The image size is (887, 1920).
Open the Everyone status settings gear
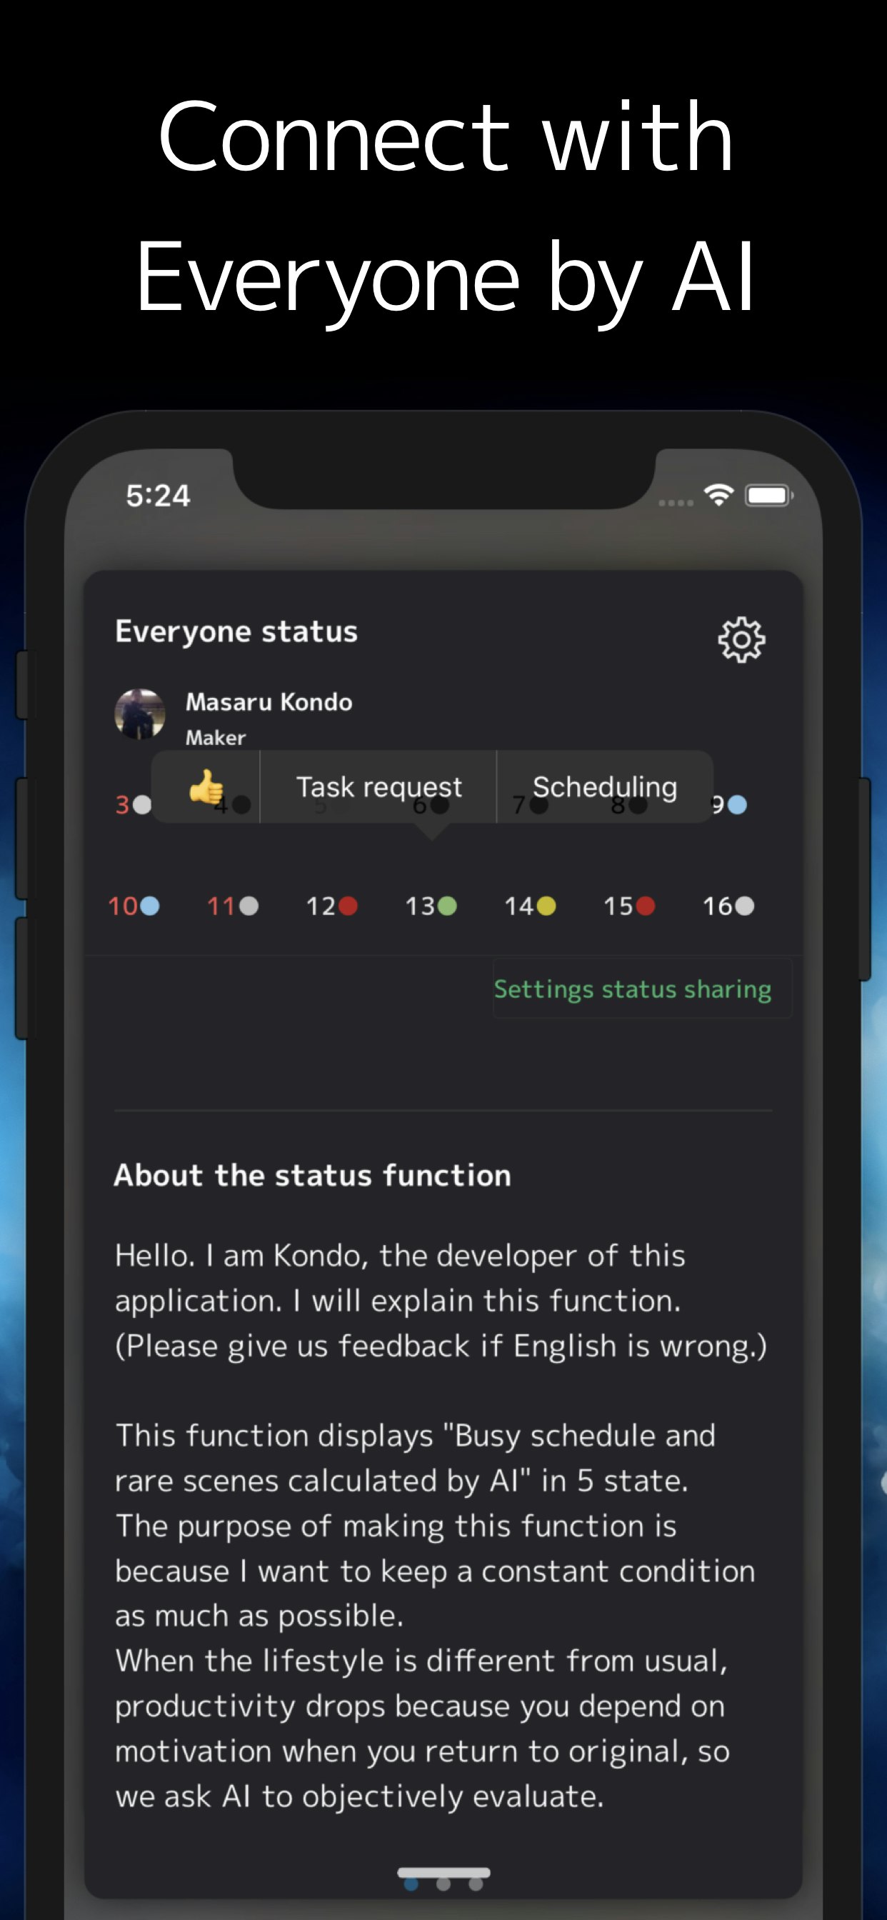pos(741,639)
